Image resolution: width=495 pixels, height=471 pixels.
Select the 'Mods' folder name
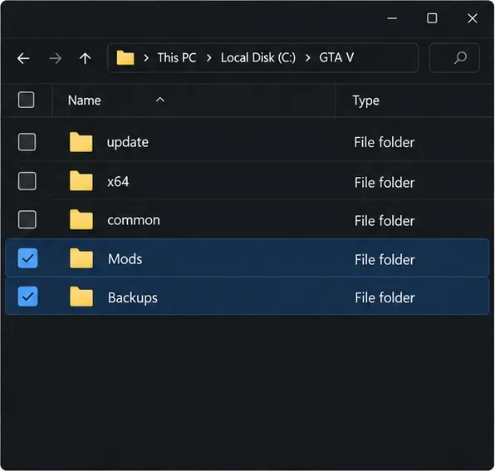[x=125, y=259]
